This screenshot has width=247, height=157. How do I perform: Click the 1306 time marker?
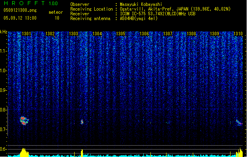[x=144, y=34]
